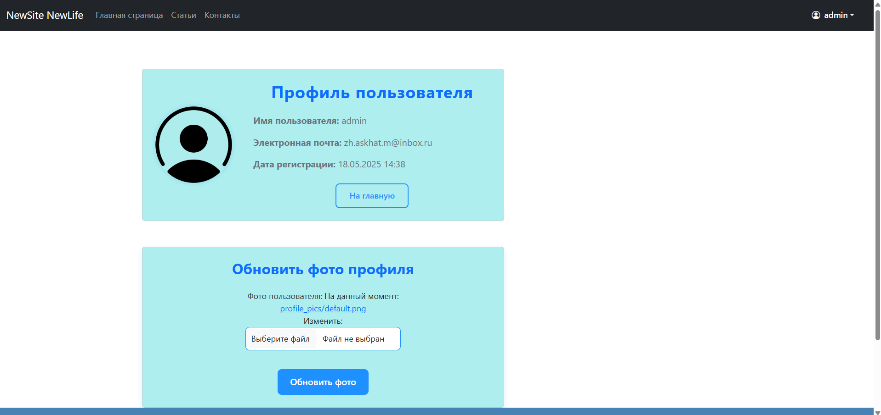Open the Статьи menu item
Screen dimensions: 881x415
(183, 15)
